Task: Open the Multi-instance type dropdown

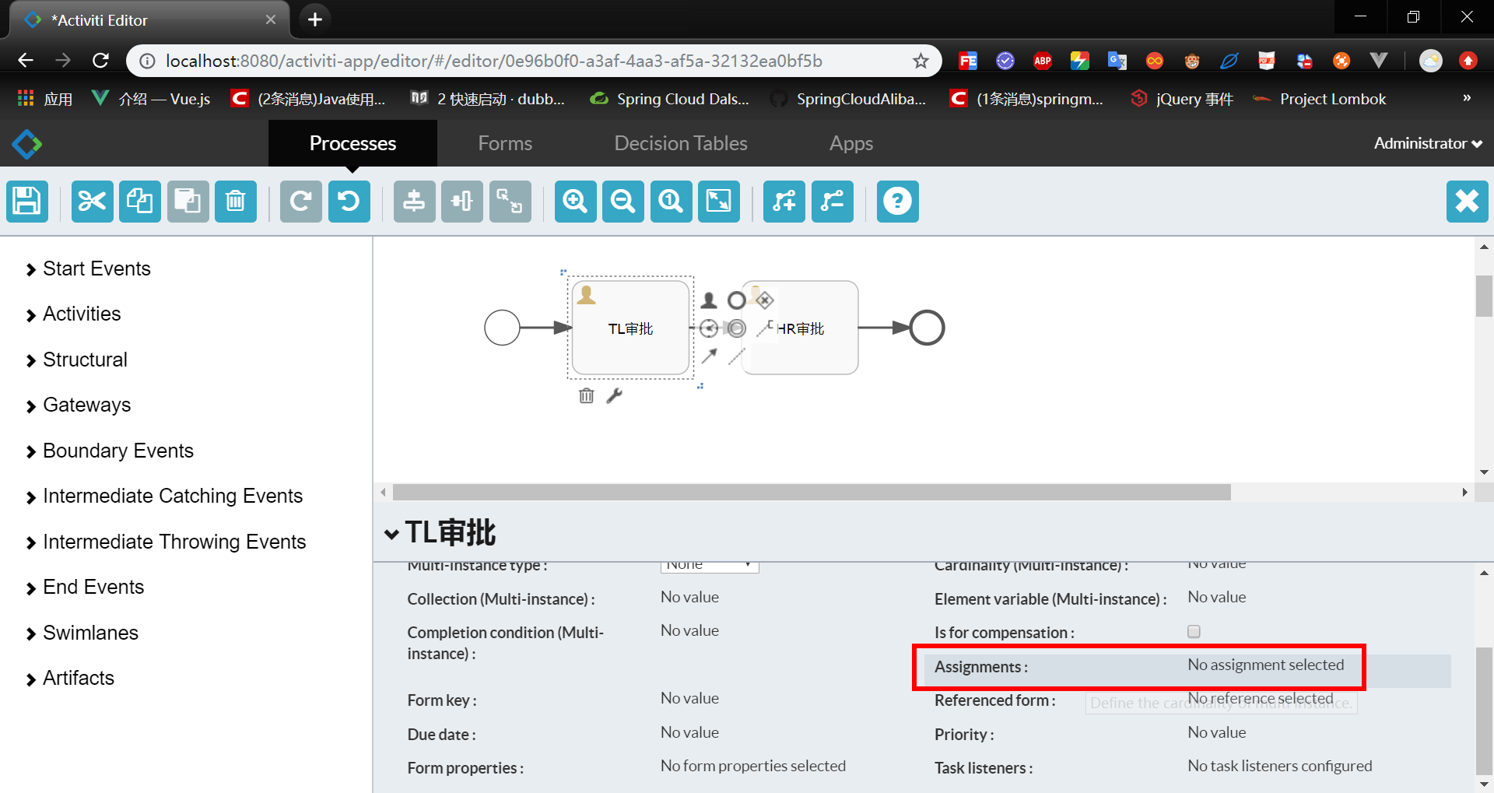Action: pos(710,565)
